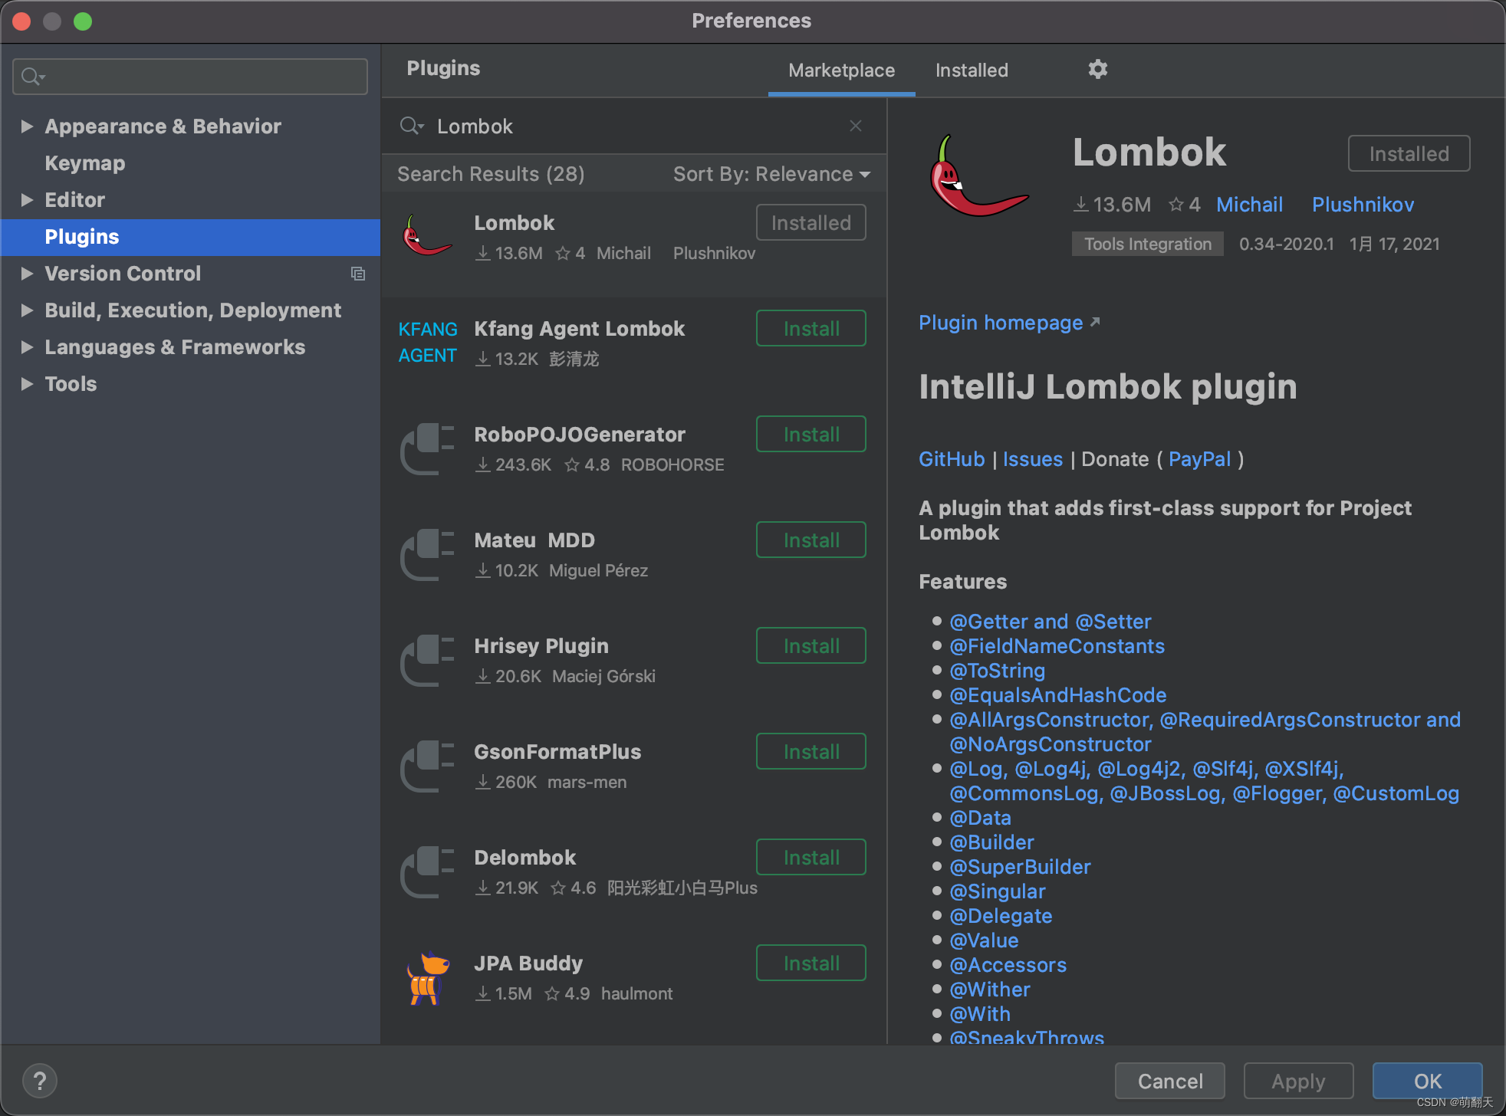
Task: Open the Plugin homepage link
Action: tap(1001, 323)
